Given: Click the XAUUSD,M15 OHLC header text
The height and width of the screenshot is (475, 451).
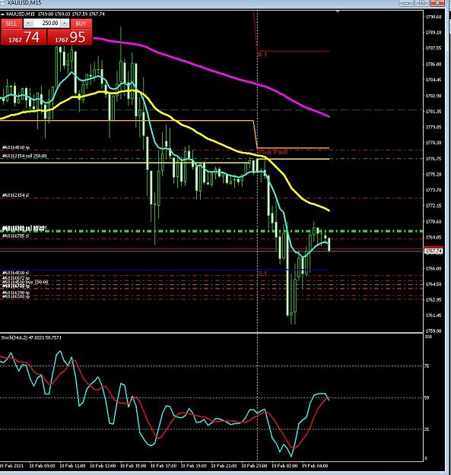Looking at the screenshot, I should pos(56,14).
